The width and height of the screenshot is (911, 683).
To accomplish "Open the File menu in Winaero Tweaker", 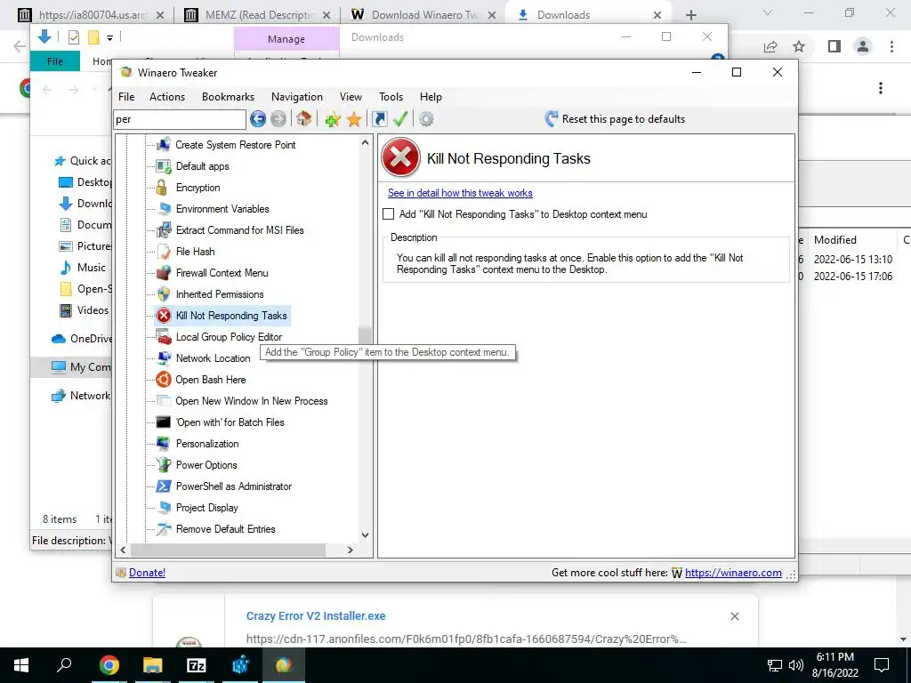I will 126,96.
